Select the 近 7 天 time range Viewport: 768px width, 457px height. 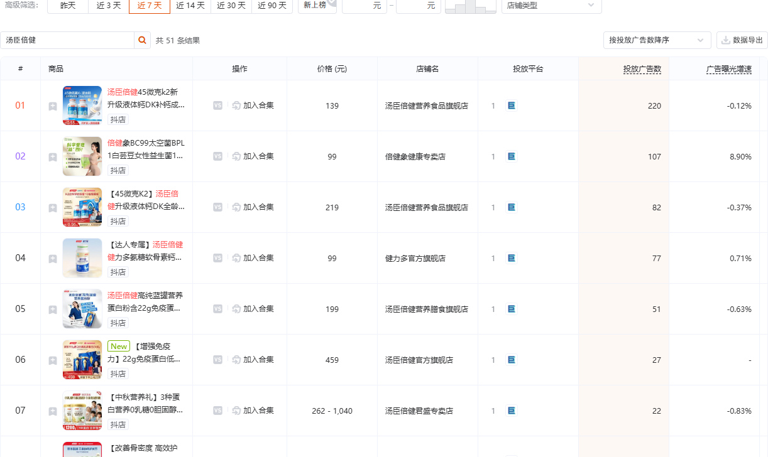click(150, 5)
